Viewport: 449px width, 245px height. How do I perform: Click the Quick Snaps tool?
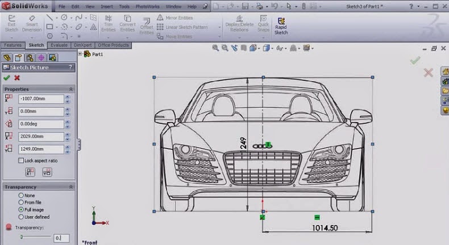point(263,23)
